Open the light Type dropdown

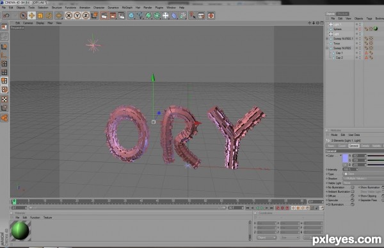364,174
